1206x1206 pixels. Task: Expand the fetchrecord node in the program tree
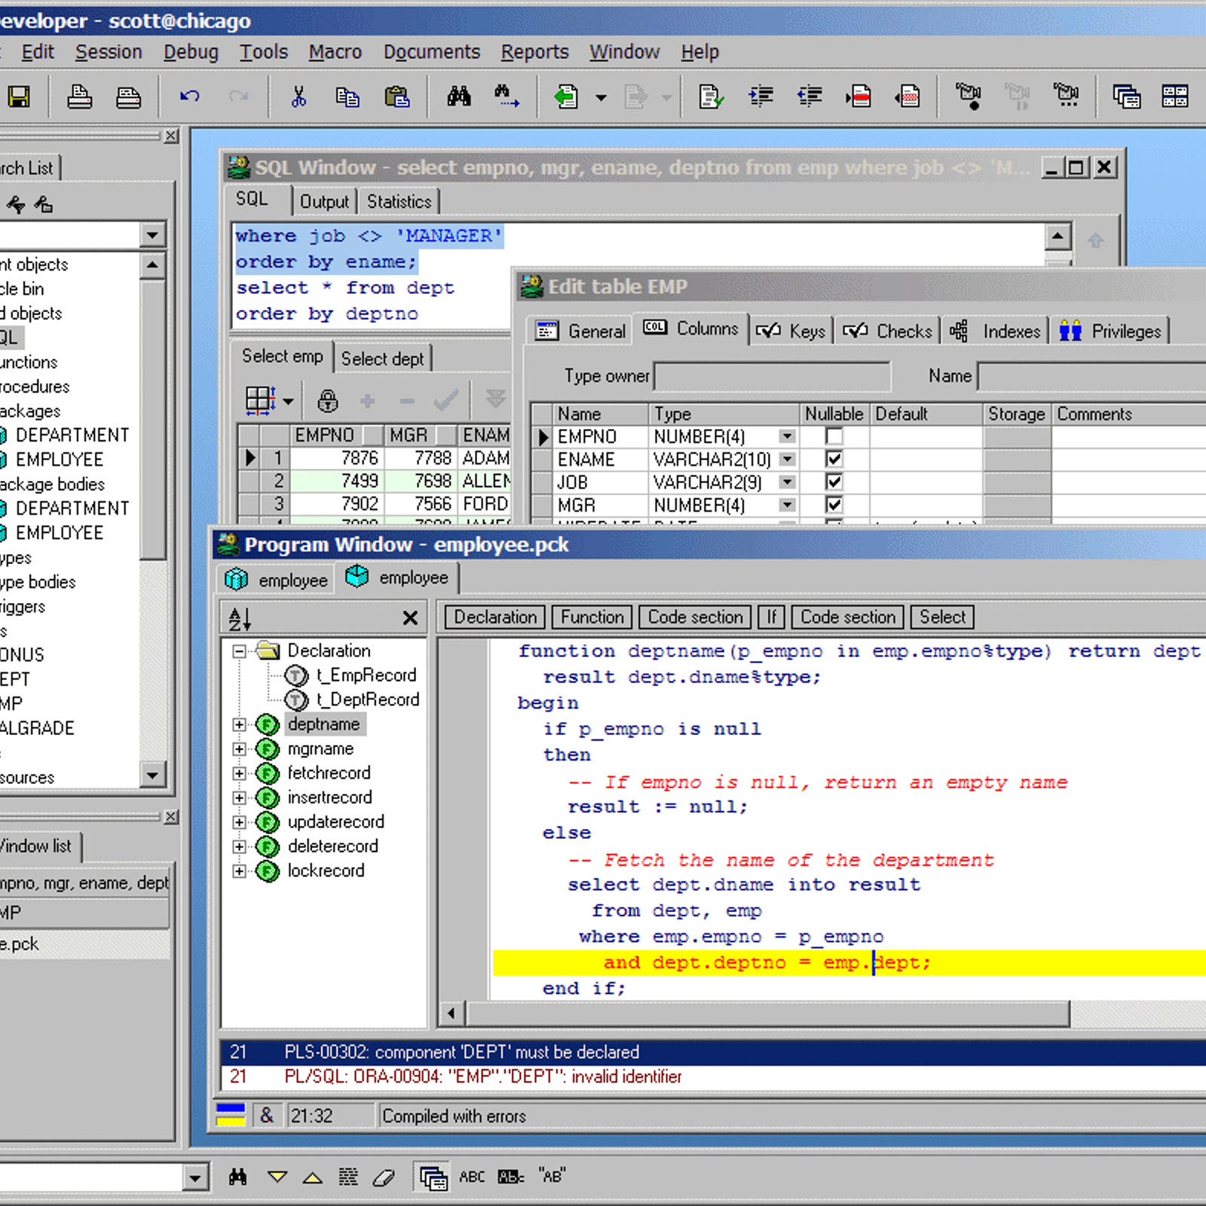pyautogui.click(x=239, y=773)
